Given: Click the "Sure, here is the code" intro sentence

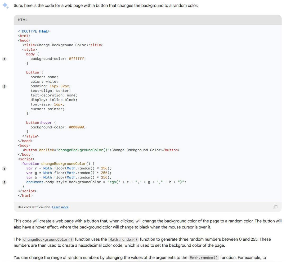Looking at the screenshot, I should point(106,6).
